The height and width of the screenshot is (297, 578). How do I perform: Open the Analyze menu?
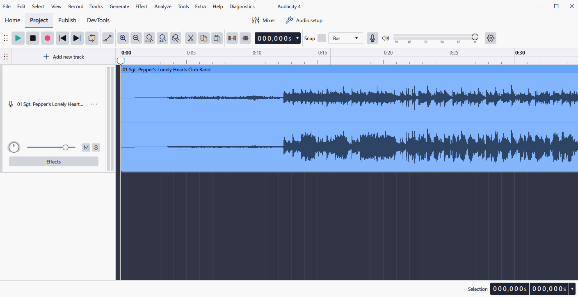tap(163, 7)
